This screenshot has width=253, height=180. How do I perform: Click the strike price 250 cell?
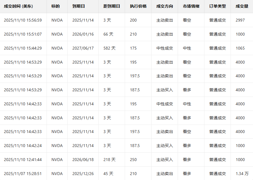point(133,160)
